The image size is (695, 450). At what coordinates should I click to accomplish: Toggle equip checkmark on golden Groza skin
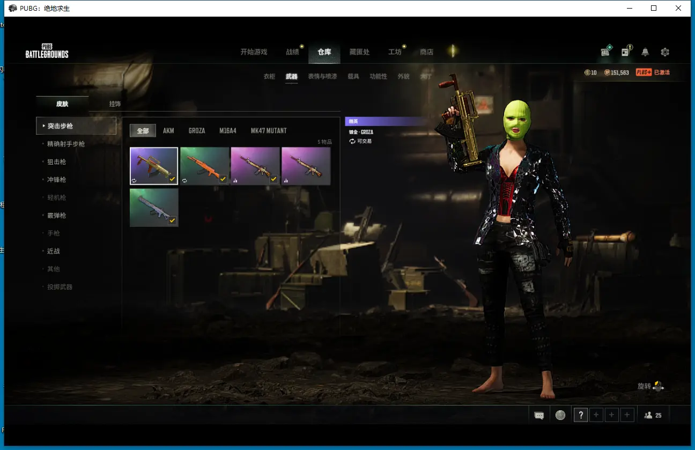pos(172,179)
